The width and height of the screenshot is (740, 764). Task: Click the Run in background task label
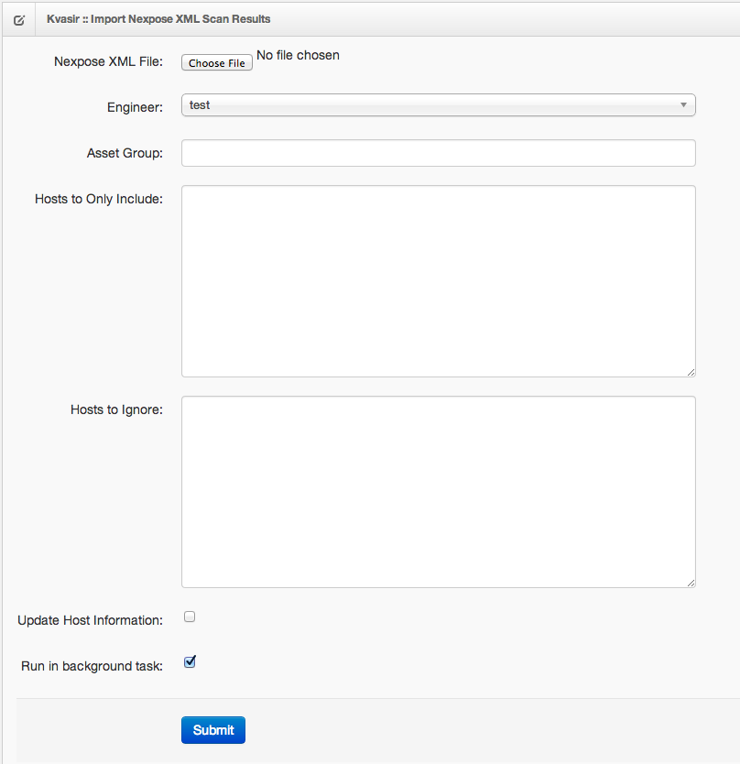(x=92, y=666)
